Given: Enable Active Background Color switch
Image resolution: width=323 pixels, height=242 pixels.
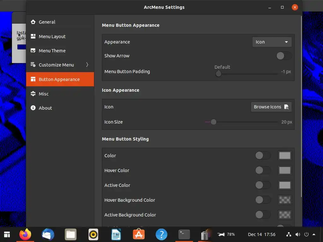Looking at the screenshot, I should tap(263, 215).
